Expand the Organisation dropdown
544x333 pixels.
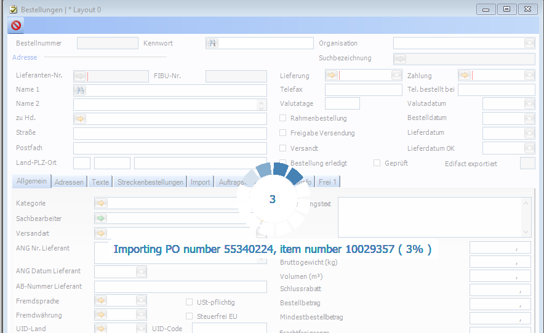click(529, 43)
